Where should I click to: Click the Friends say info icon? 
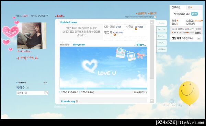[77, 101]
